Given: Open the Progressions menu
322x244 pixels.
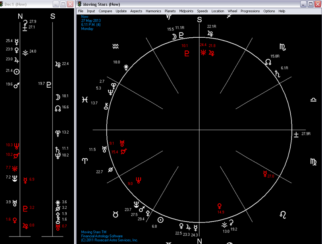Looking at the screenshot, I should click(x=250, y=11).
